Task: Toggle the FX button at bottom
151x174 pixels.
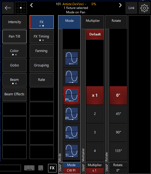Action: coord(52,168)
